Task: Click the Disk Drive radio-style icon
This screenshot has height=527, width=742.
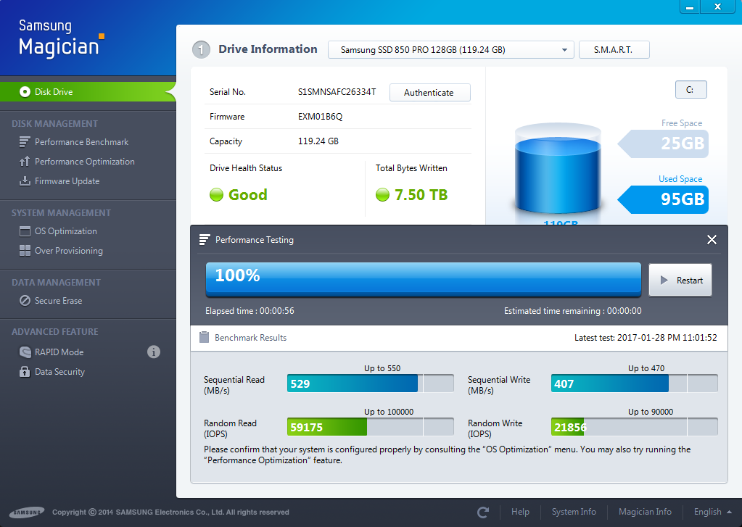Action: (25, 92)
